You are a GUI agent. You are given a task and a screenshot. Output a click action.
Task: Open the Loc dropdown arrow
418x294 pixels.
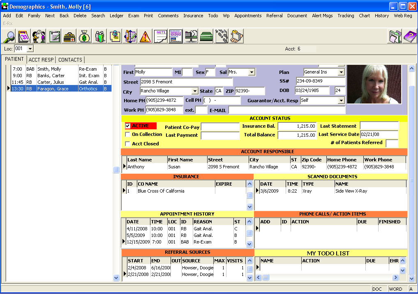pyautogui.click(x=30, y=49)
